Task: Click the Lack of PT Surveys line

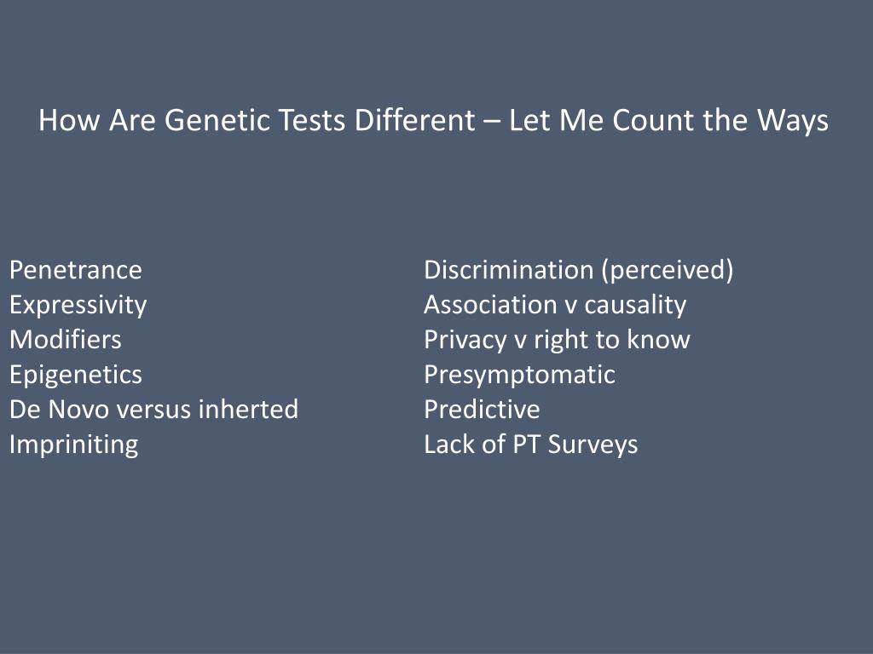Action: click(530, 445)
